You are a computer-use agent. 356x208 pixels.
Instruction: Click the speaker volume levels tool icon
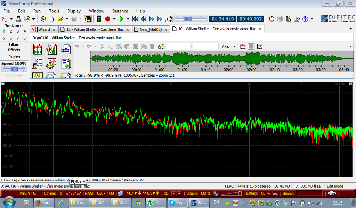point(51,50)
